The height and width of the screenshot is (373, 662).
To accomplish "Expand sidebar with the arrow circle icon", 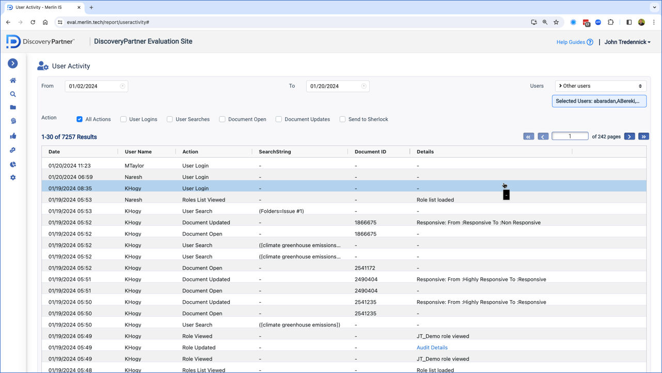I will 13,63.
